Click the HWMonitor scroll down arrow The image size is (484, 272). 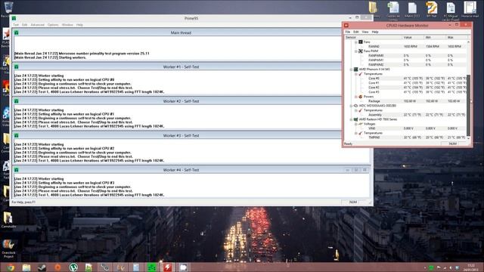click(469, 138)
